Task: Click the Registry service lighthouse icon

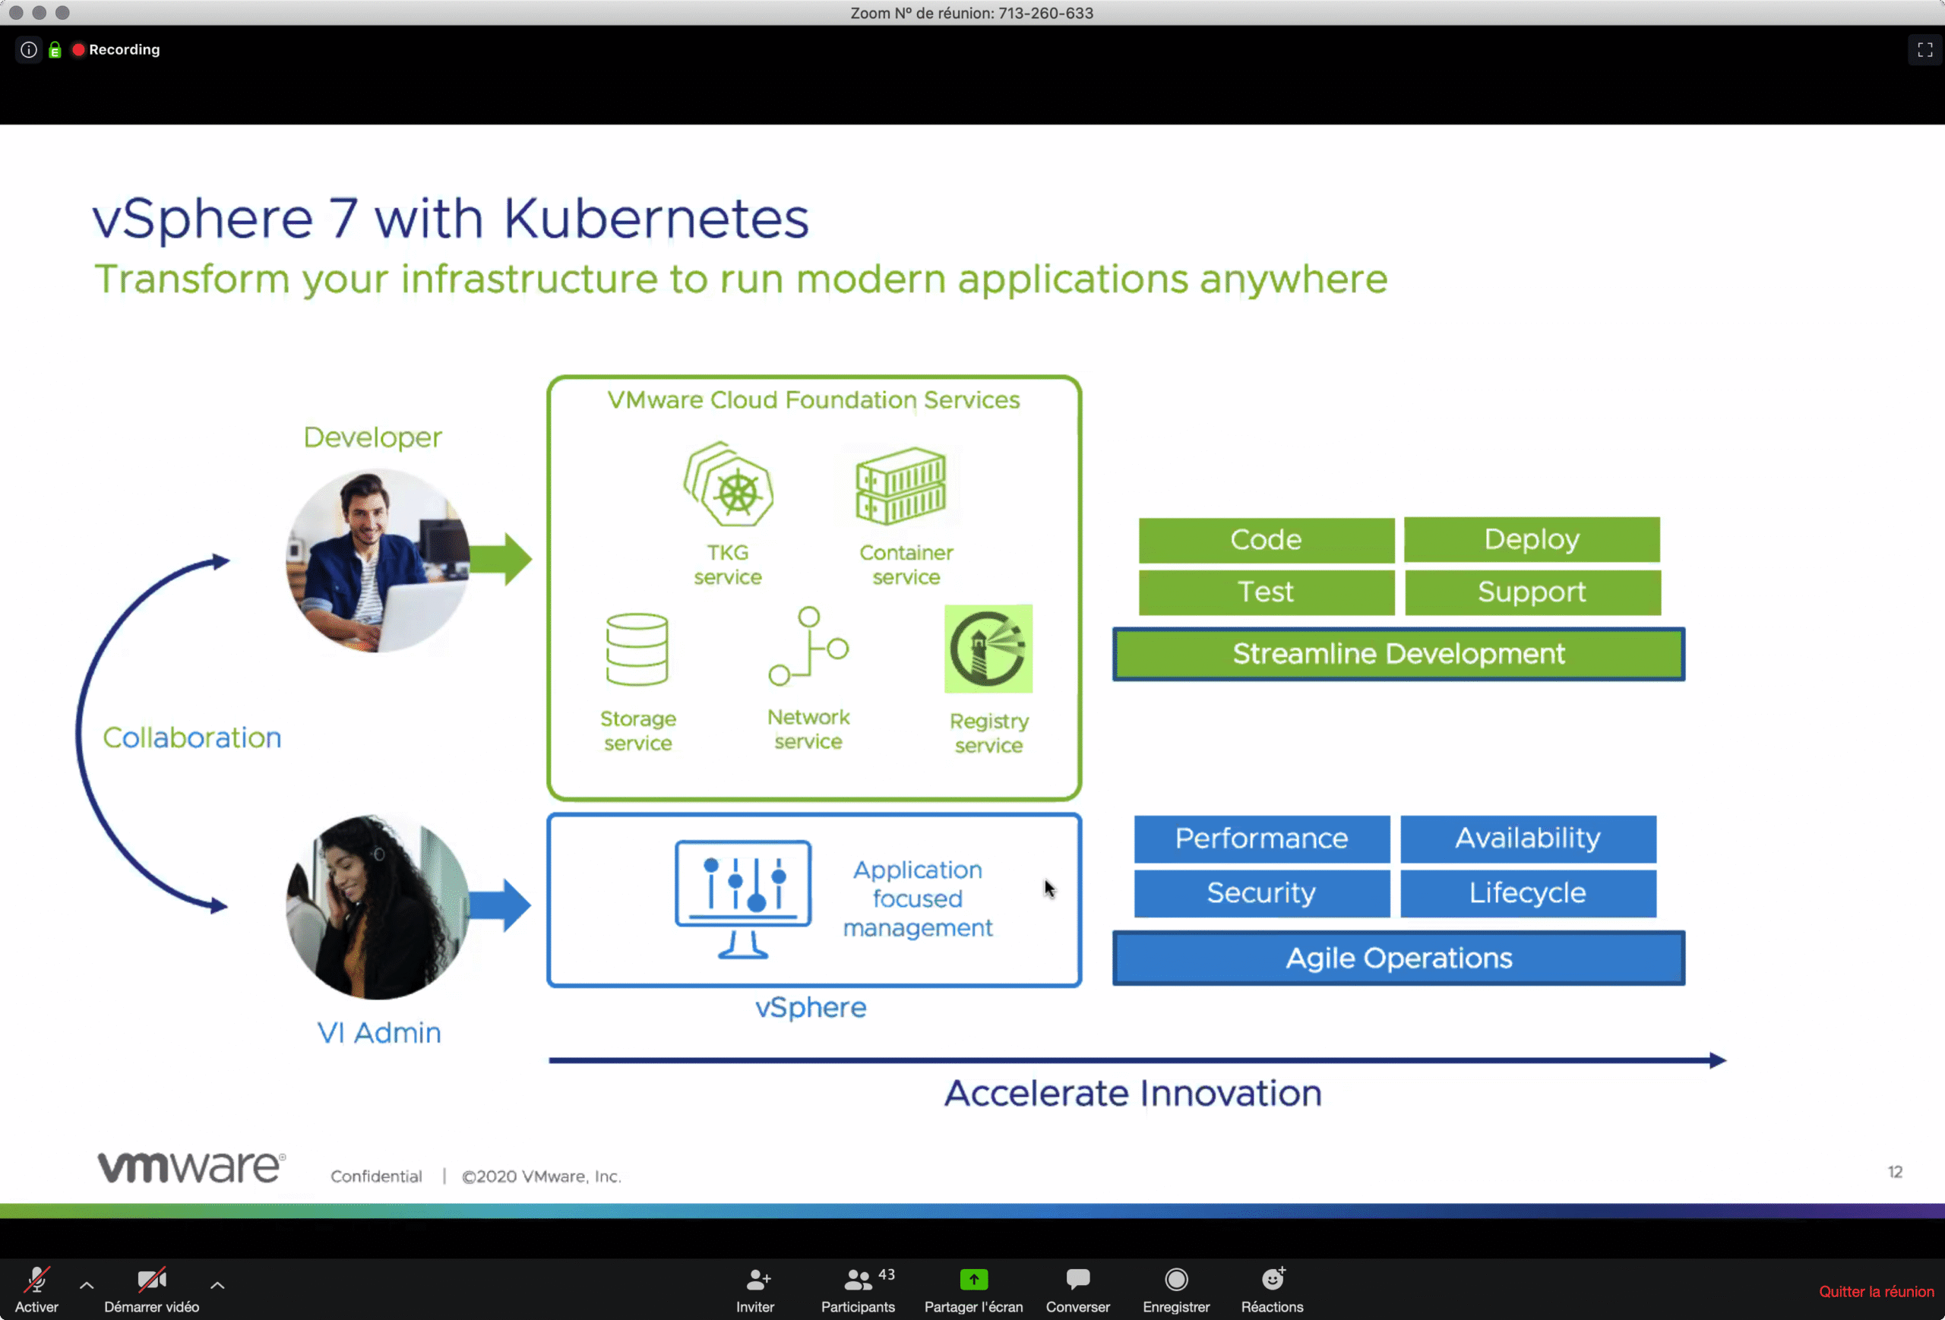Action: pyautogui.click(x=988, y=649)
